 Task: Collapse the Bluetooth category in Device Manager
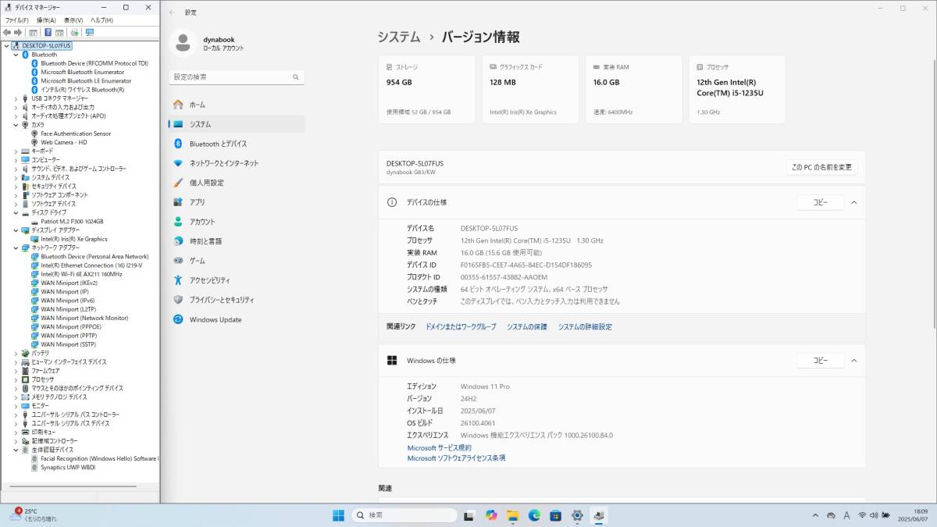click(x=16, y=55)
